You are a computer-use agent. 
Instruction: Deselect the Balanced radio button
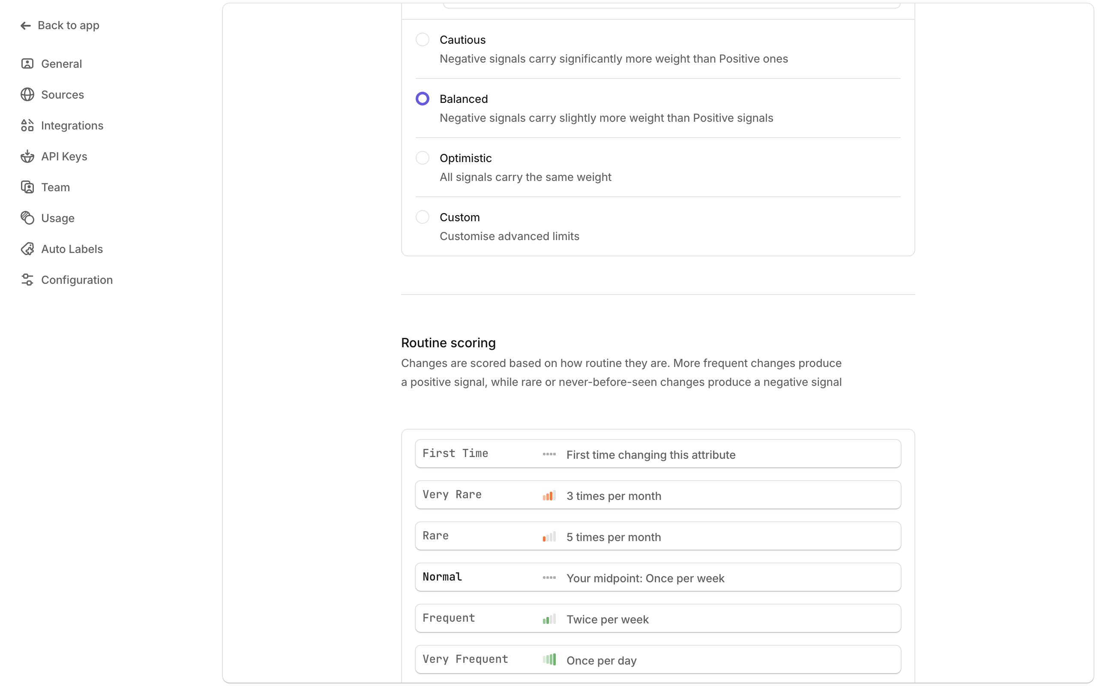tap(423, 99)
